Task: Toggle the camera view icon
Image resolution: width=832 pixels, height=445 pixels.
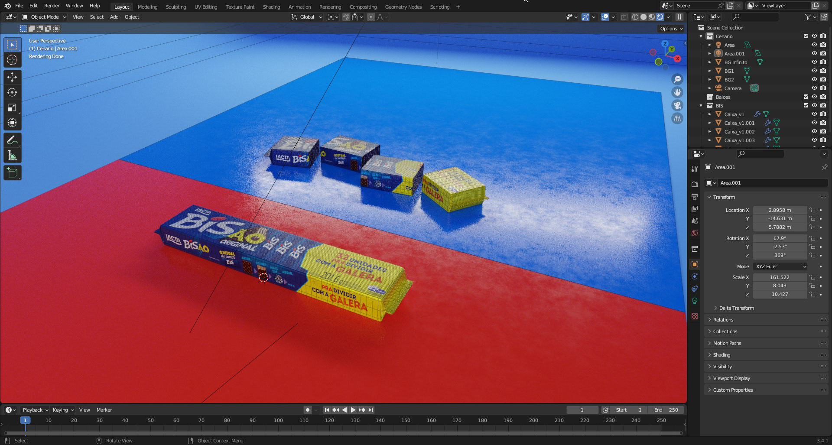Action: (x=677, y=105)
